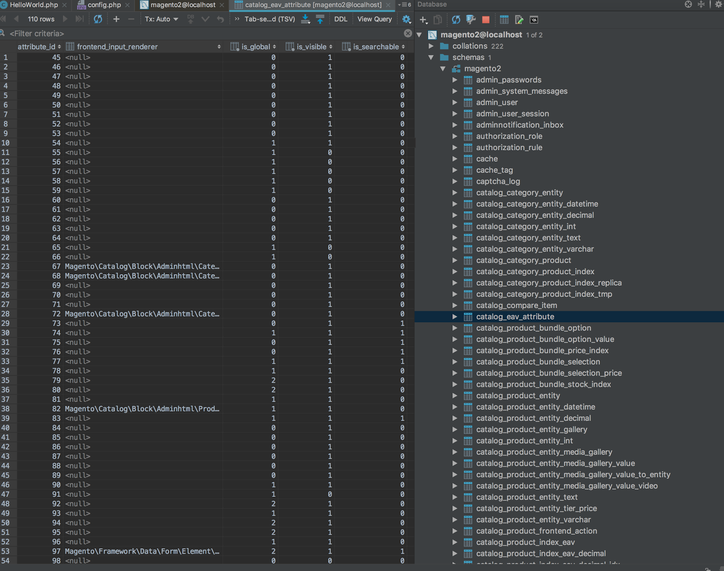The image size is (724, 571).
Task: Open the data editor settings gear
Action: (406, 19)
